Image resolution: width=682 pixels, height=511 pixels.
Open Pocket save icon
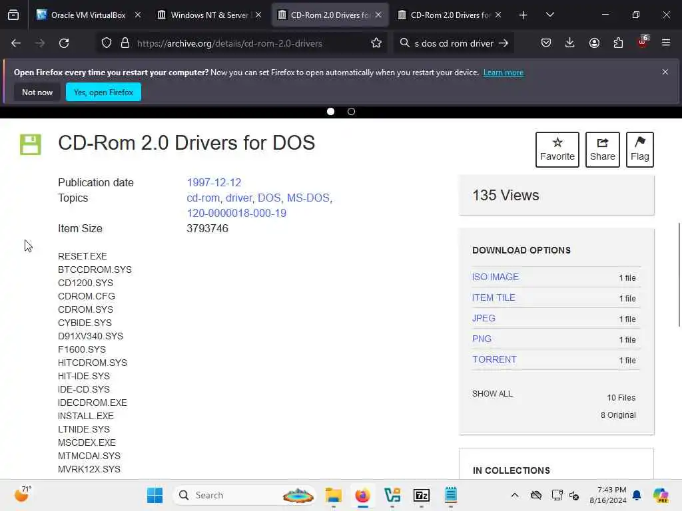[546, 43]
